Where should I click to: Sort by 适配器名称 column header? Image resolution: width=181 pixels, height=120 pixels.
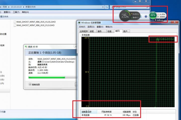(89, 112)
